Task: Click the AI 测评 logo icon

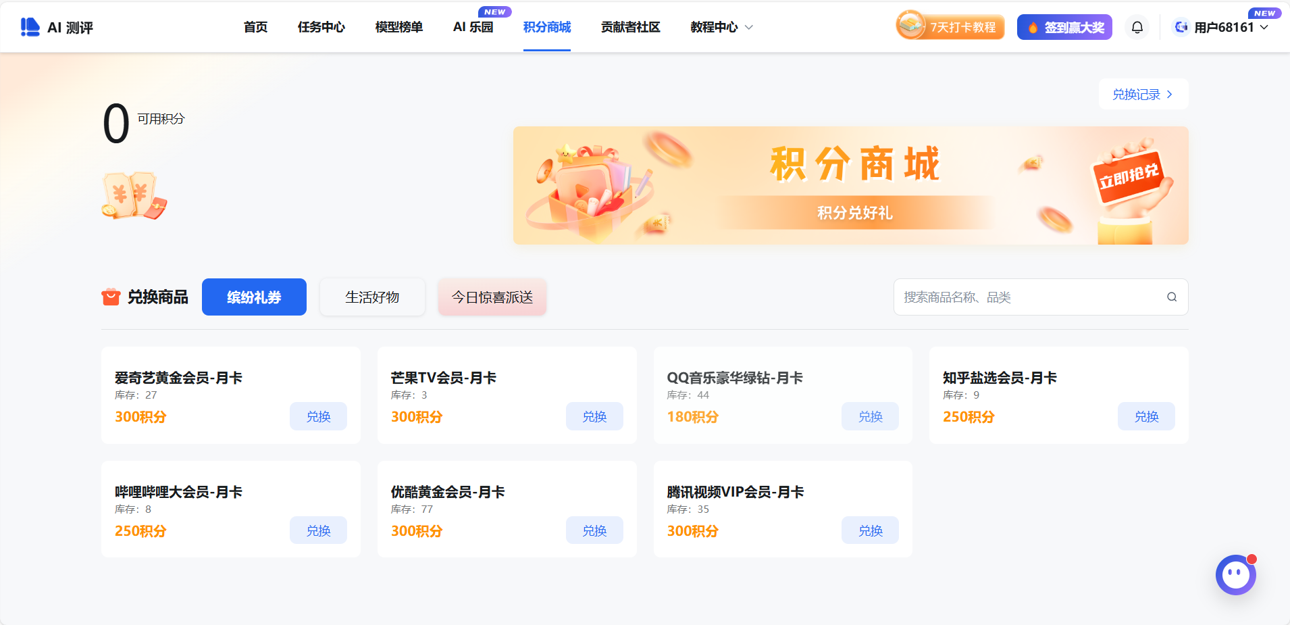Action: coord(30,27)
